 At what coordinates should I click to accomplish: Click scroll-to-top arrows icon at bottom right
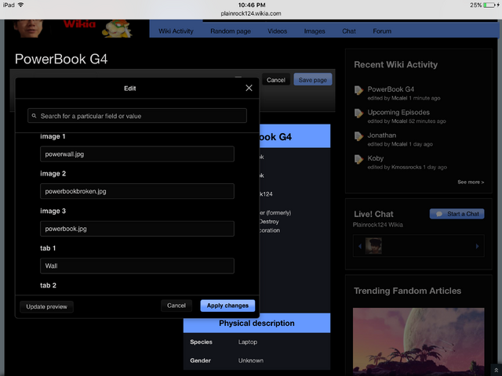[x=496, y=370]
